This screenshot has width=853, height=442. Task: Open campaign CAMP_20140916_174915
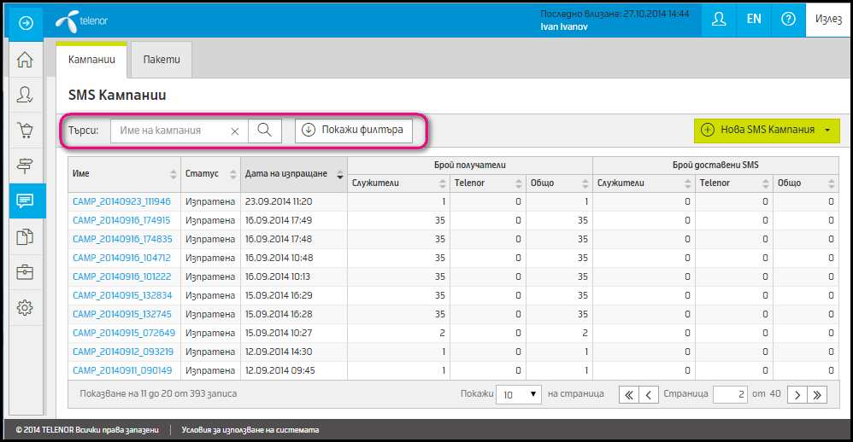point(121,220)
